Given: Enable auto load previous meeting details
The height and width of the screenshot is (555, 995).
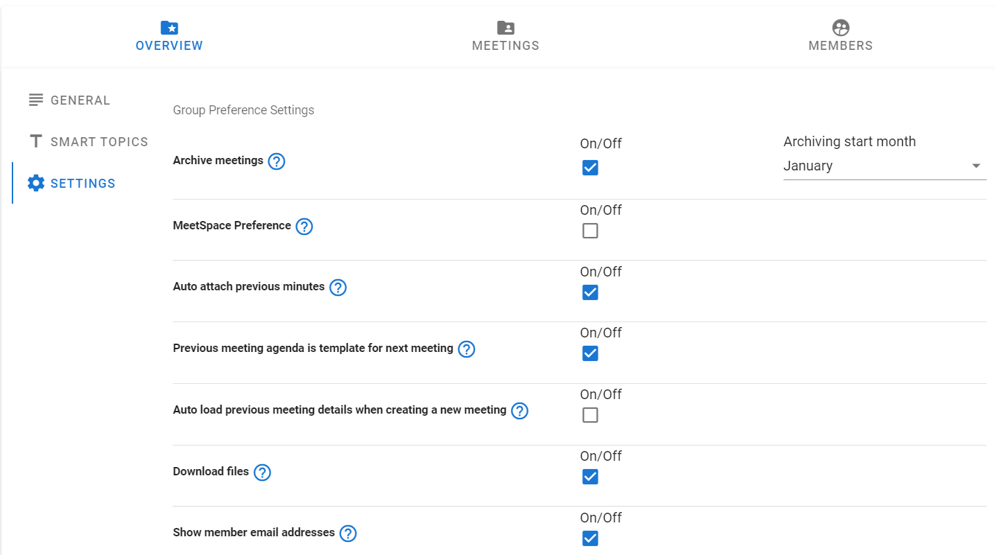Looking at the screenshot, I should coord(590,415).
